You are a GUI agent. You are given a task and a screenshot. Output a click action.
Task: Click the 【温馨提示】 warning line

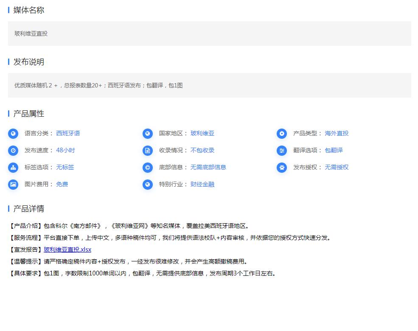[x=129, y=261]
